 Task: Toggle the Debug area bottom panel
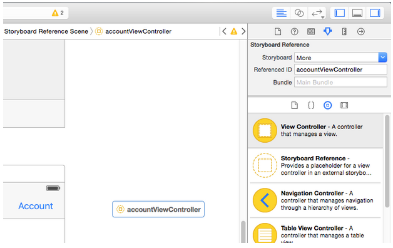357,13
